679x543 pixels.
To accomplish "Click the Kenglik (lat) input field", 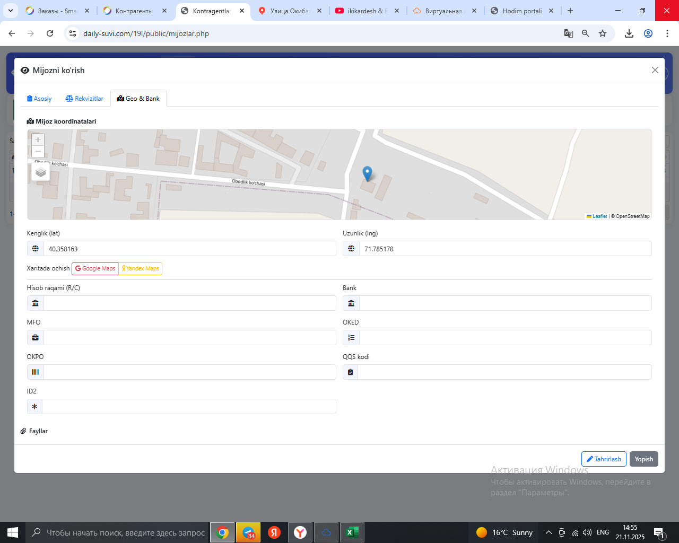I will click(x=189, y=249).
